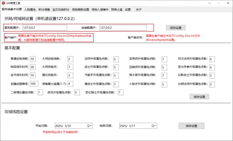Switch to 人物属性、积分调整 tab
Image resolution: width=233 pixels, height=141 pixels.
point(37,10)
